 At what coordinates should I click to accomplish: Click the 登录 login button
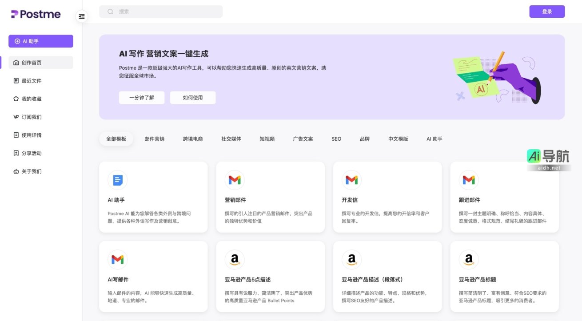click(547, 11)
